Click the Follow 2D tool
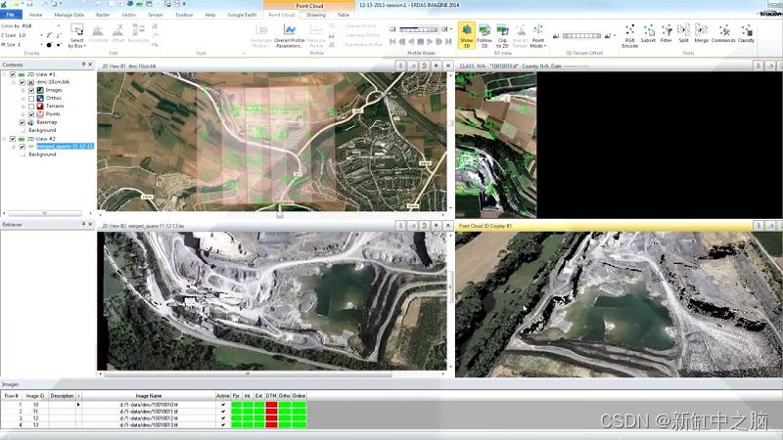Image resolution: width=783 pixels, height=440 pixels. 484,35
